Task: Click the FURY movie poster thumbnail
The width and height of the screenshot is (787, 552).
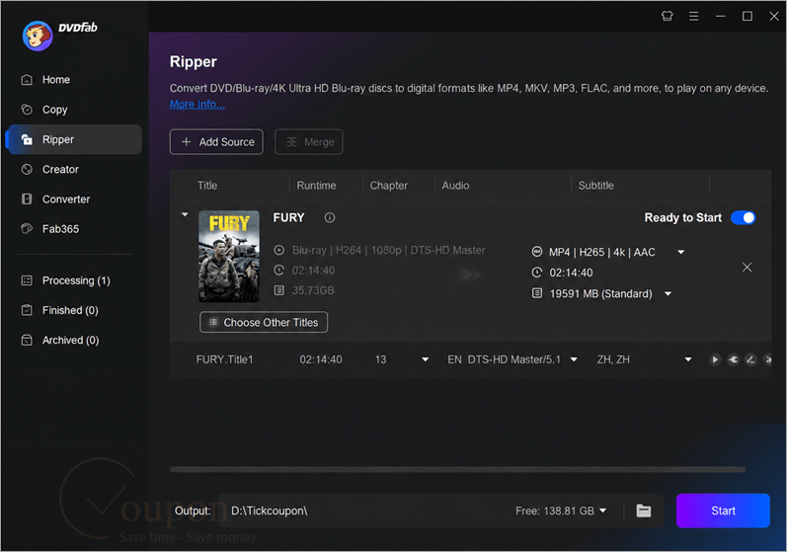Action: click(229, 256)
